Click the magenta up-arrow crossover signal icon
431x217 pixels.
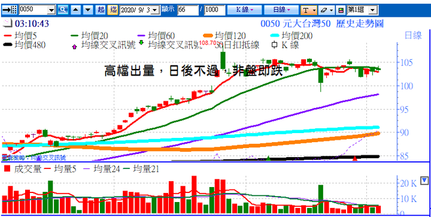click(74, 47)
